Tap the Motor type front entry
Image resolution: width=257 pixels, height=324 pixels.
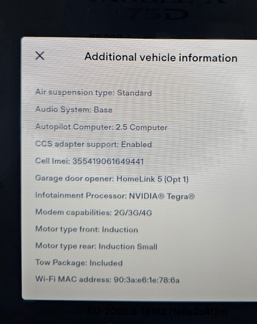87,229
